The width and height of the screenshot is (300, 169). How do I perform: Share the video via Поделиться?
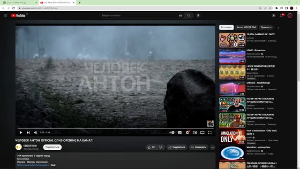point(177,147)
